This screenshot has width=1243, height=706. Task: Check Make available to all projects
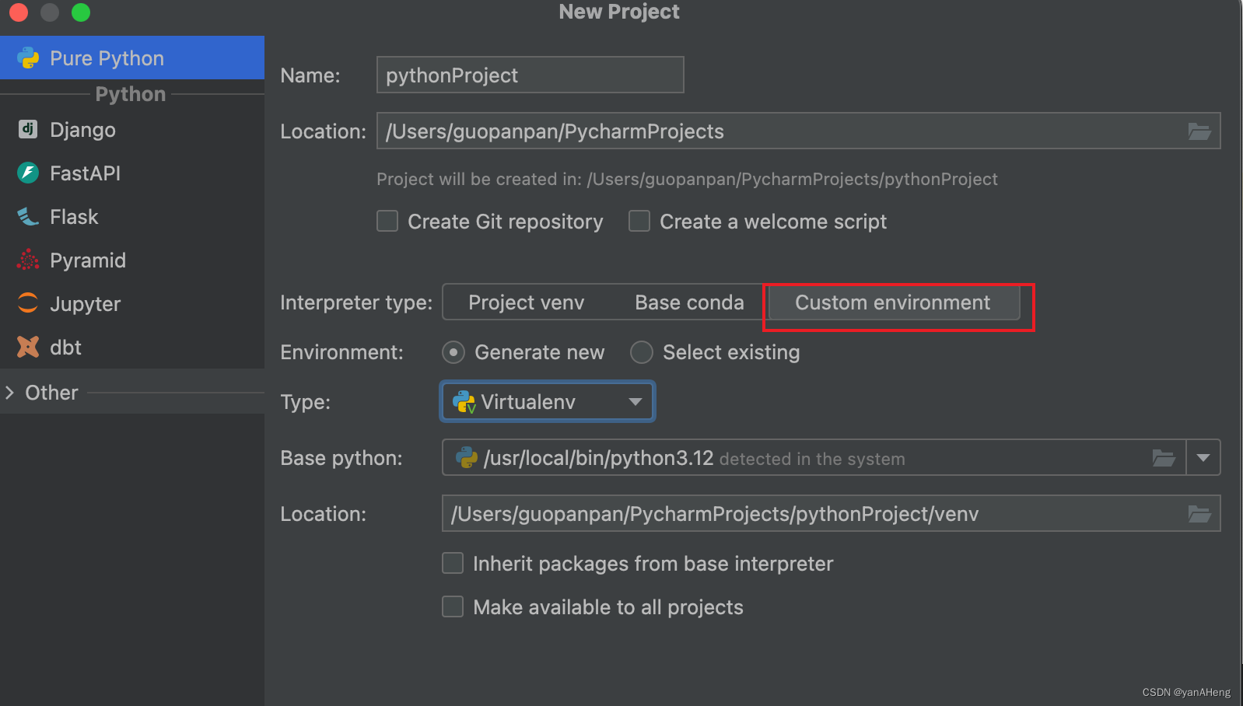click(453, 606)
